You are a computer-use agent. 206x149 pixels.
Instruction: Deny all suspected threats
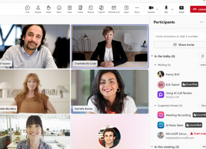[203, 106]
